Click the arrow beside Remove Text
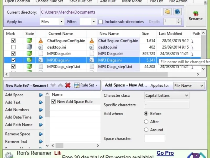Viewport: 210px width, 158px height. pyautogui.click(x=41, y=141)
